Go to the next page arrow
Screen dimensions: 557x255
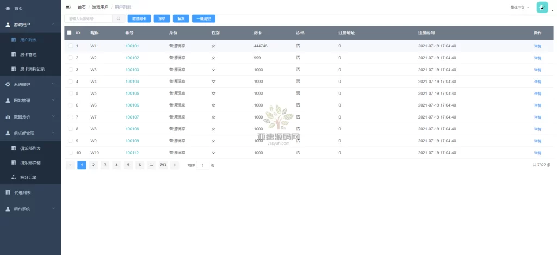click(x=175, y=165)
